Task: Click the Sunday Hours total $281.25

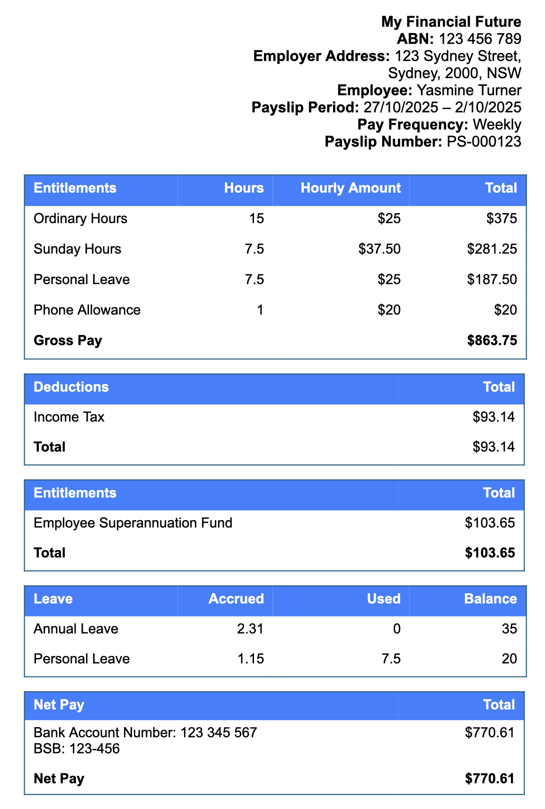Action: click(x=492, y=249)
